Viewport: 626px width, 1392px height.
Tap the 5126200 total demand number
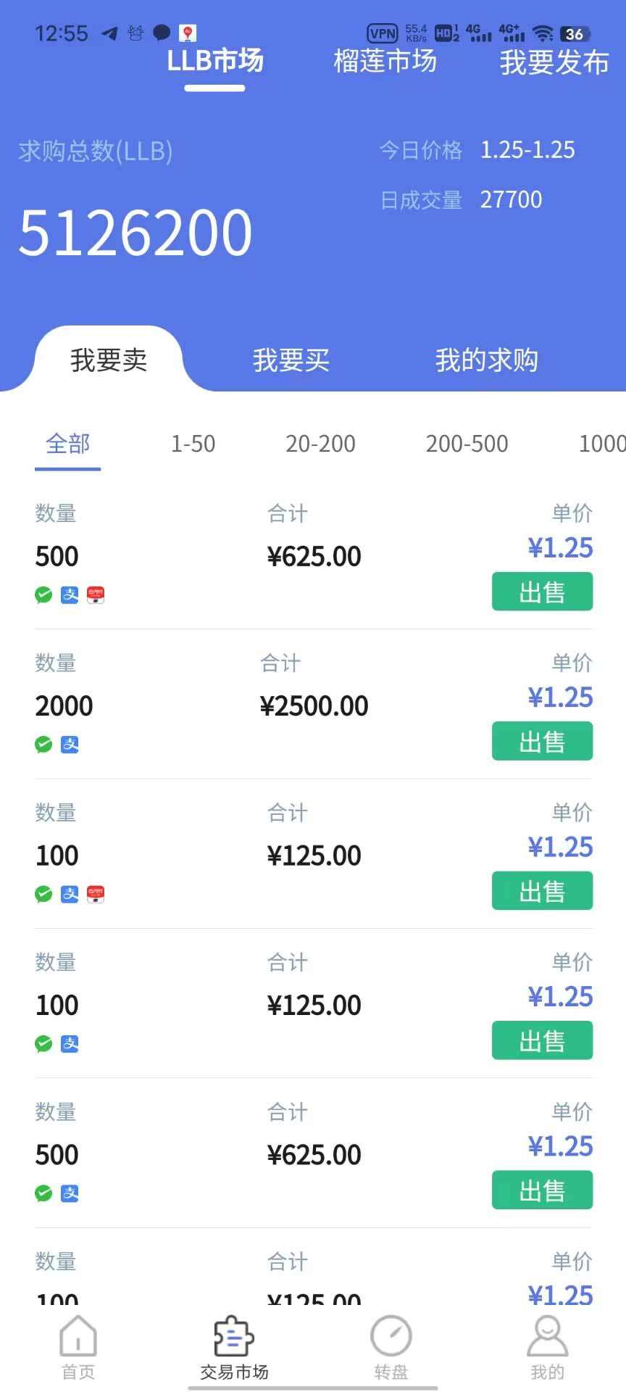tap(135, 232)
